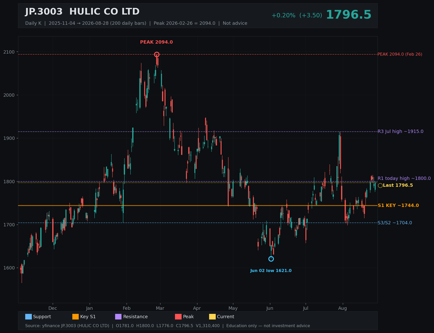Click the yellow Last price circle marker
The image size is (434, 333).
(380, 186)
